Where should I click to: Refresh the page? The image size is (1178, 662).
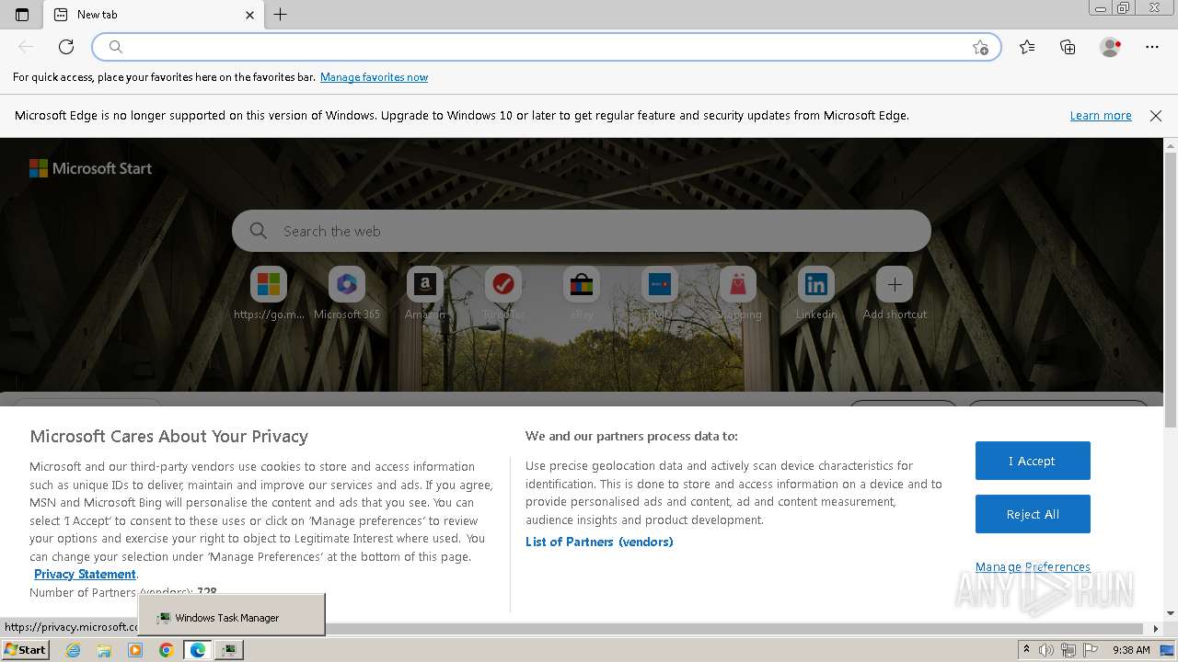point(66,47)
